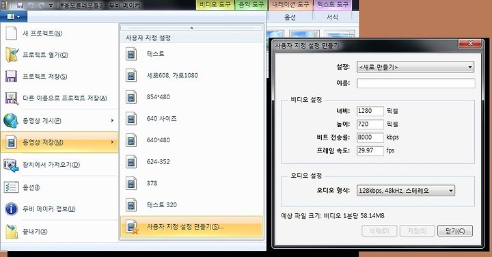
Task: Open the 설정 <새로 만들기> dropdown
Action: (415, 67)
